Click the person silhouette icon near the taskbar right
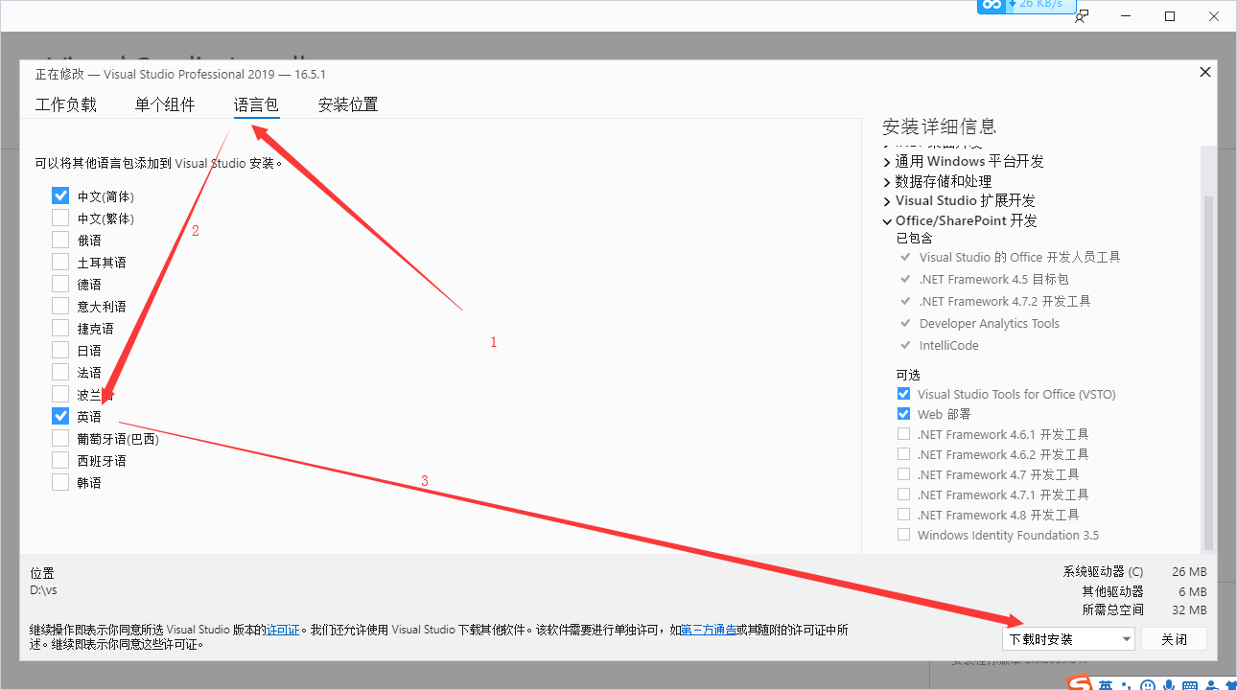The width and height of the screenshot is (1237, 690). click(1211, 684)
